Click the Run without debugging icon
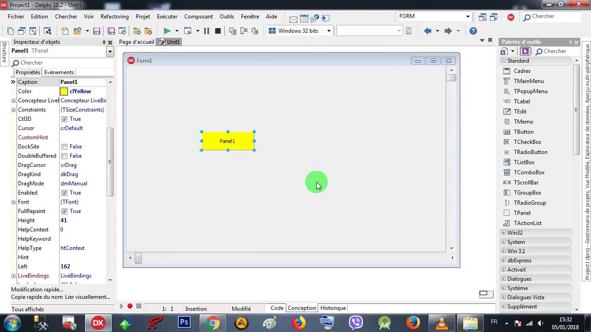Viewport: 591px width, 332px height. point(187,31)
